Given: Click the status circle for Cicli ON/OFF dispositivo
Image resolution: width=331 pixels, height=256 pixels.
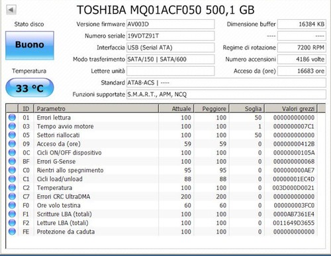Looking at the screenshot, I should tap(12, 152).
